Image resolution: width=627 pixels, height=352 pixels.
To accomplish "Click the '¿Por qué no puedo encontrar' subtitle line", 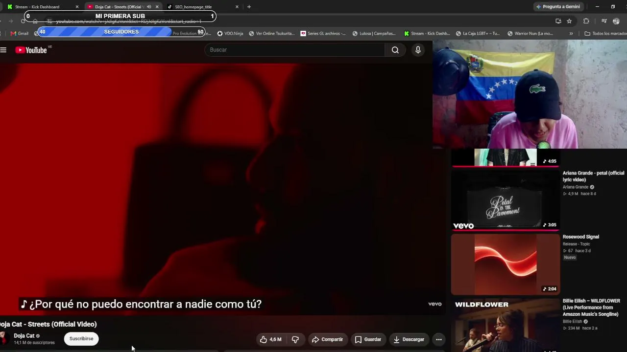I will (141, 304).
